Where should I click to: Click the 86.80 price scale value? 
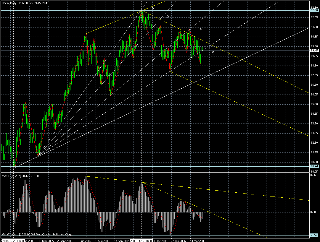pos(314,85)
